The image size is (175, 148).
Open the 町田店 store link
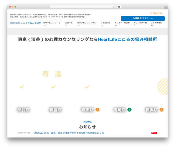(87, 110)
